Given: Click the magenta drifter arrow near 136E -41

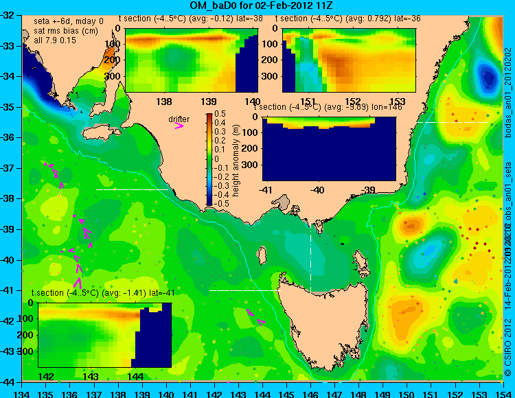Looking at the screenshot, I should pyautogui.click(x=78, y=282).
